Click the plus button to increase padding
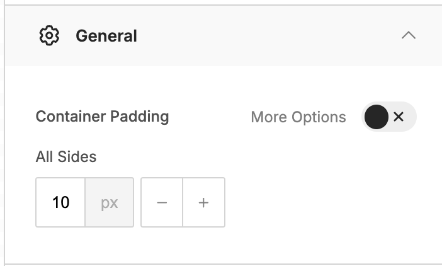 tap(204, 202)
